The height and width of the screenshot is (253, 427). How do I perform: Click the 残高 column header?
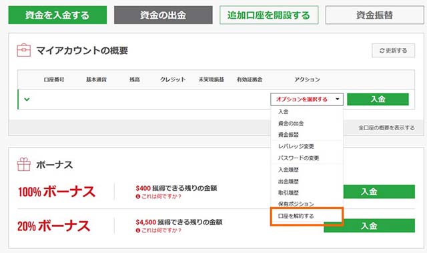135,79
